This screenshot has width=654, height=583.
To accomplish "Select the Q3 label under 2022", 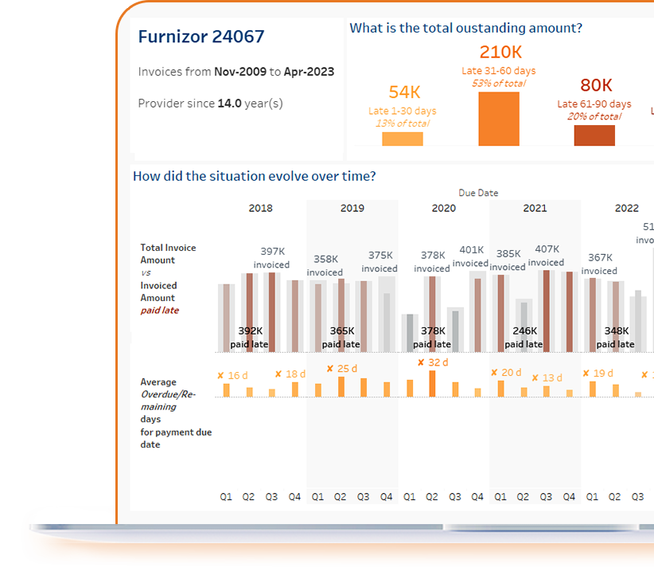I will [636, 496].
